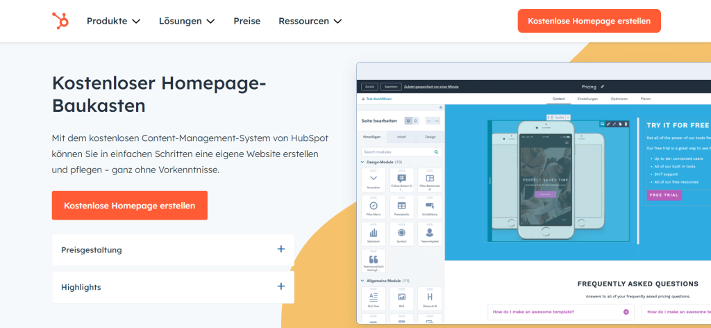
Task: Click the white vertical column divider handle
Action: pyautogui.click(x=638, y=180)
